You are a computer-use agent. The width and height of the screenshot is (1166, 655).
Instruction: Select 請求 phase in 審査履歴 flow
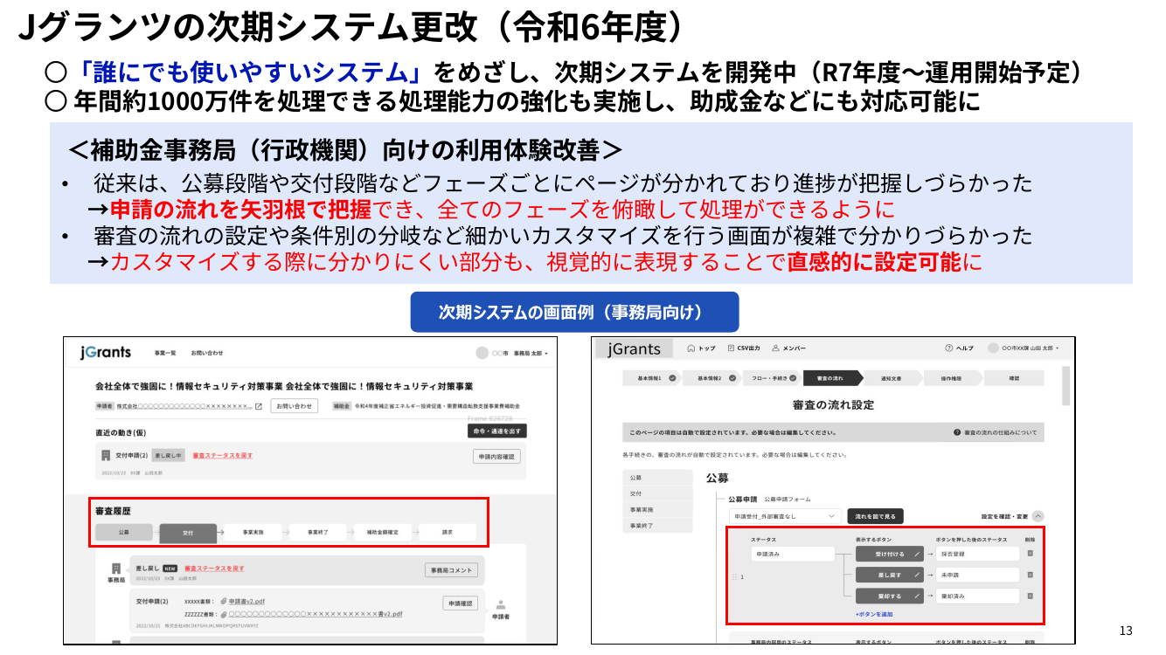447,531
